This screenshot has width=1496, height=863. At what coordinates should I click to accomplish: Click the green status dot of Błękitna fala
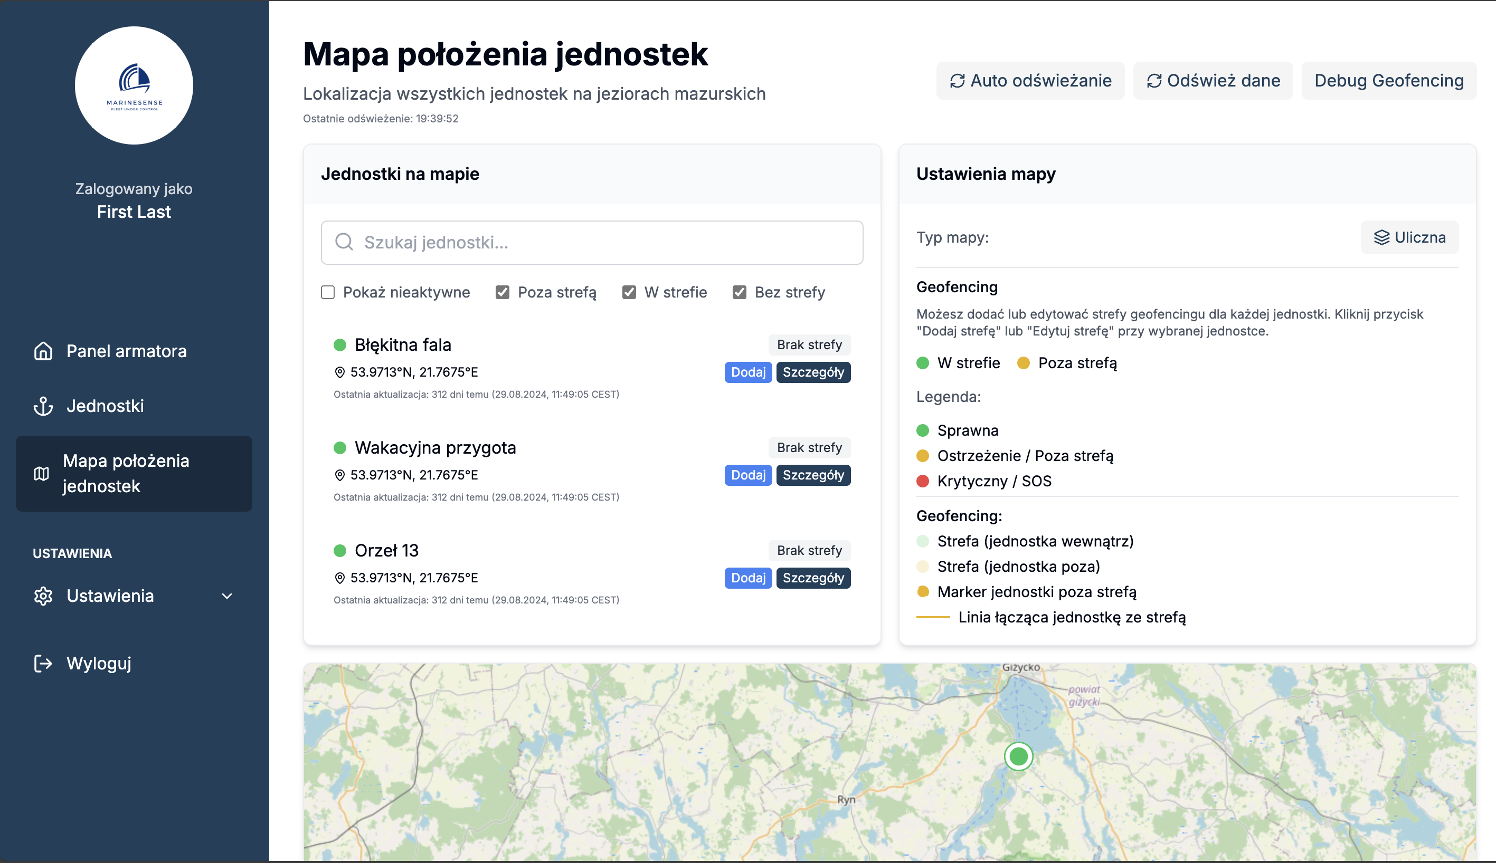click(x=340, y=345)
